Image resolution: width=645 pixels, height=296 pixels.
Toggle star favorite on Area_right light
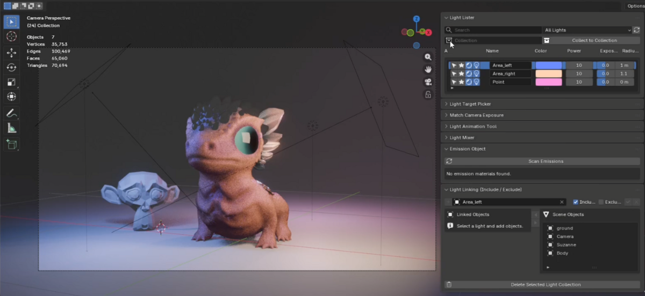coord(461,73)
